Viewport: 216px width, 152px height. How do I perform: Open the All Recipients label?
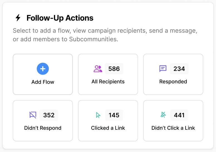(x=108, y=82)
